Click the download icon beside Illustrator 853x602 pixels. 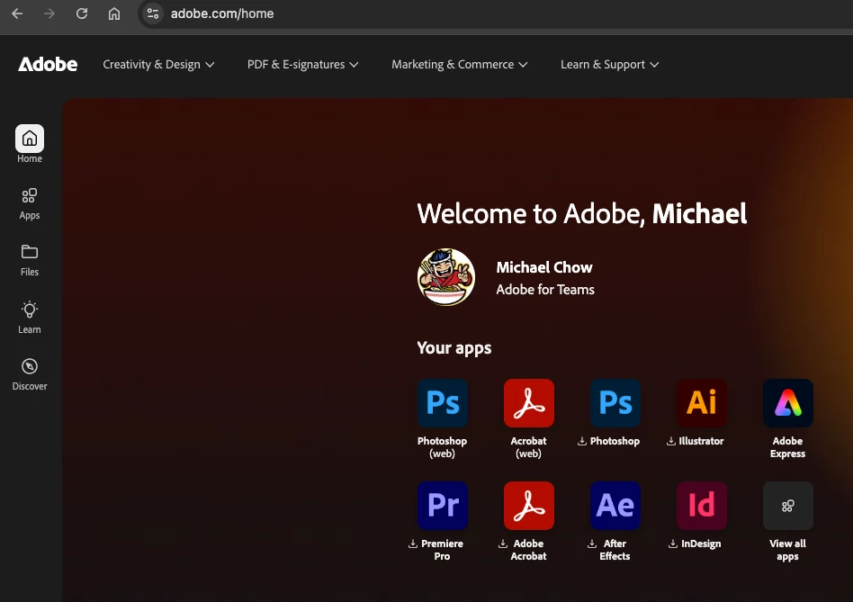(670, 441)
